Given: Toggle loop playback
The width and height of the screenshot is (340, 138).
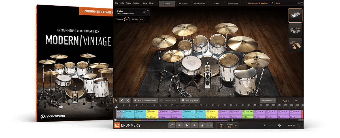Looking at the screenshot, I should click(x=172, y=125).
